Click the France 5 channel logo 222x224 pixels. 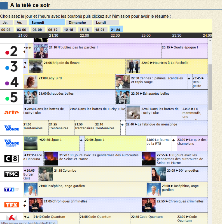click(11, 97)
